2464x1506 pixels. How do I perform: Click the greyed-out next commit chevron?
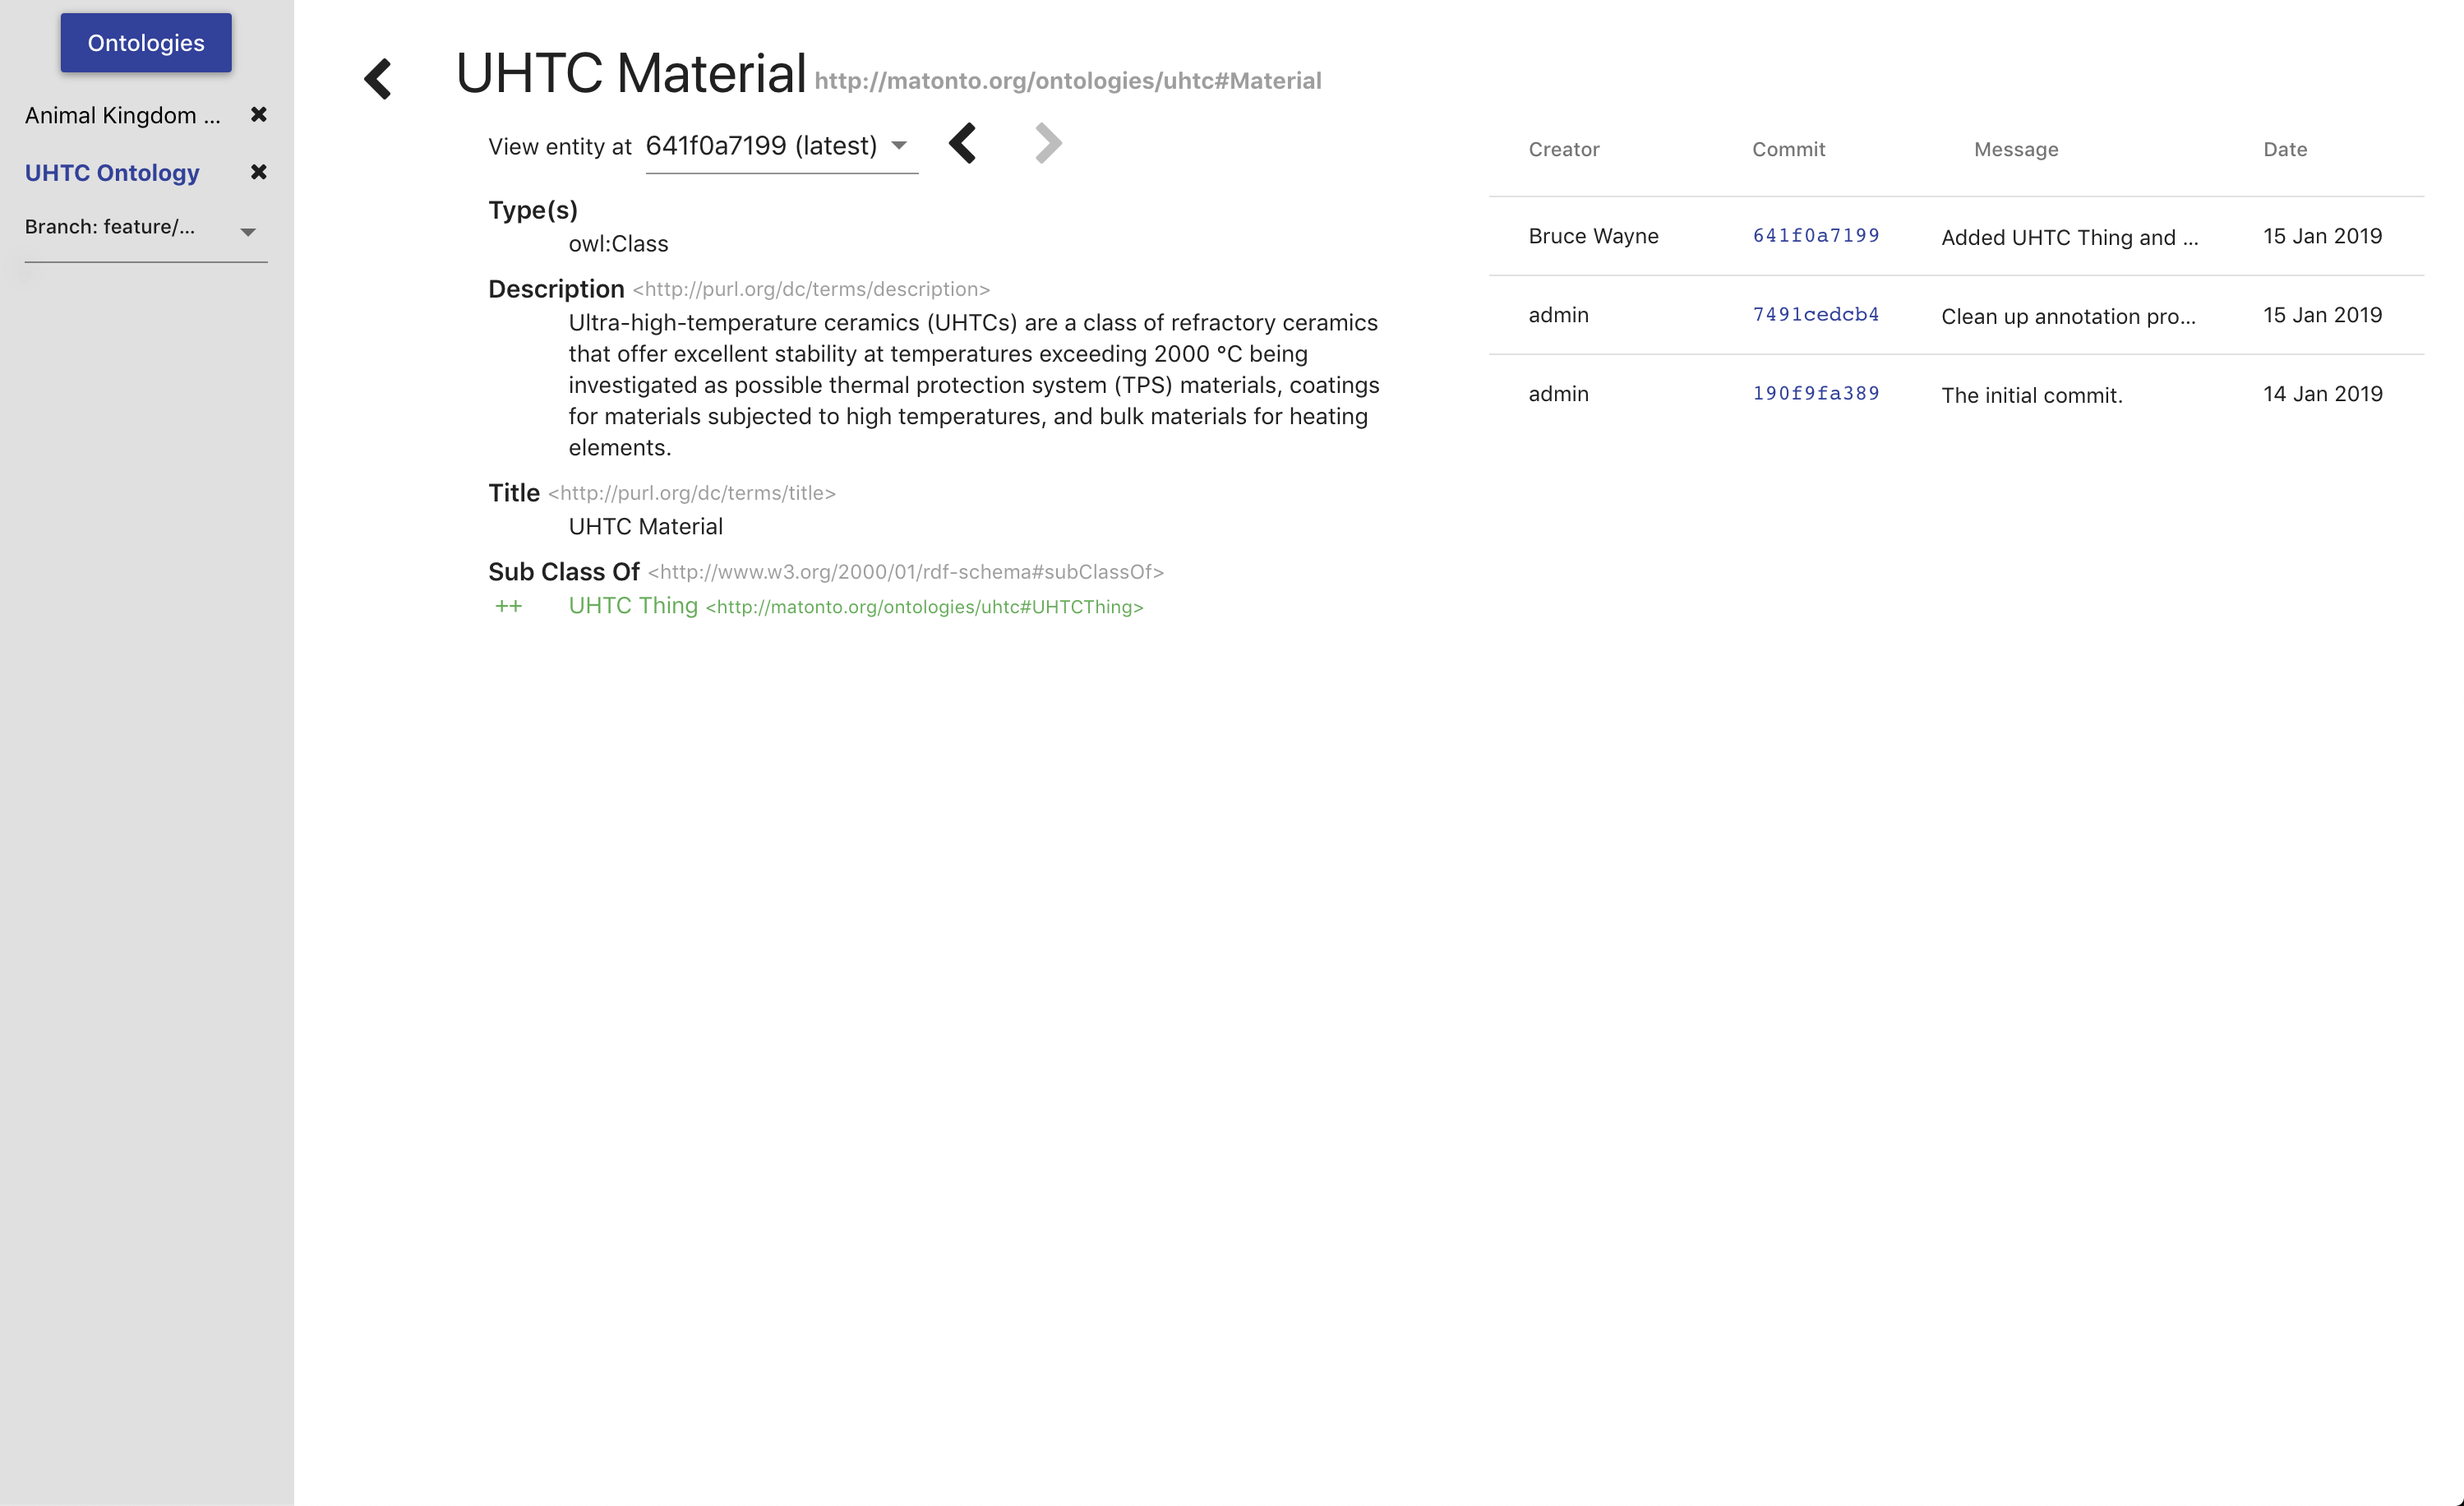pyautogui.click(x=1047, y=144)
